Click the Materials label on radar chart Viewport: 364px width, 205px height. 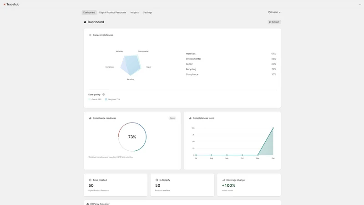[x=119, y=51]
